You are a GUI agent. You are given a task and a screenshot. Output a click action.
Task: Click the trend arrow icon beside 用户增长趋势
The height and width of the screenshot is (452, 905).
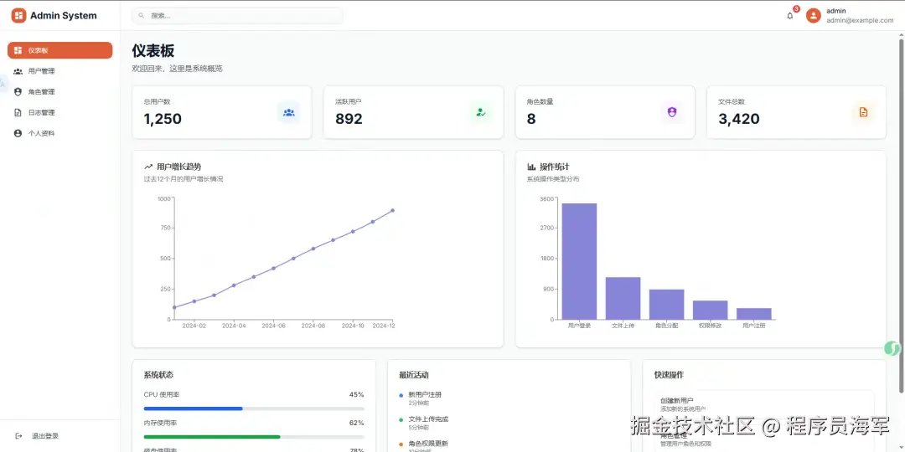(x=148, y=167)
